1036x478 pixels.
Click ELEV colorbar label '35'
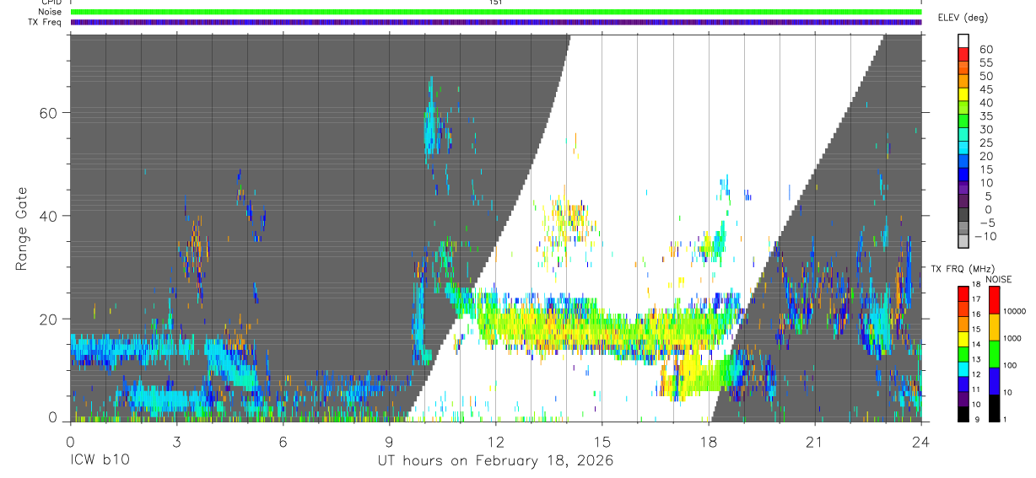(x=986, y=116)
